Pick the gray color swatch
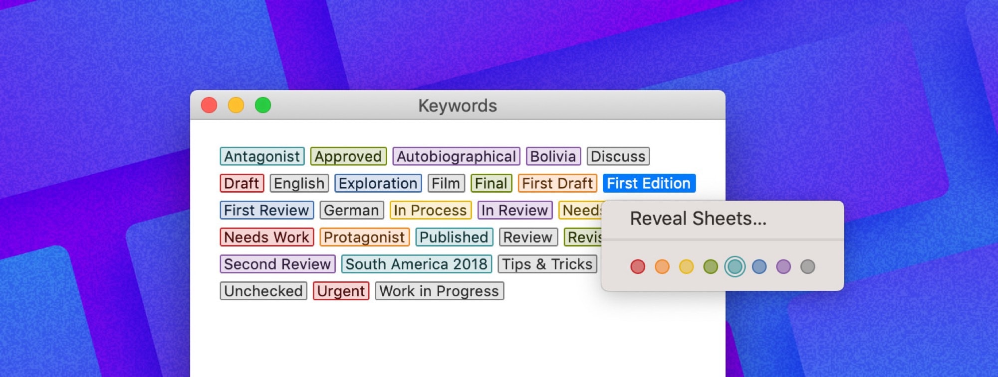Viewport: 998px width, 377px height. 807,267
